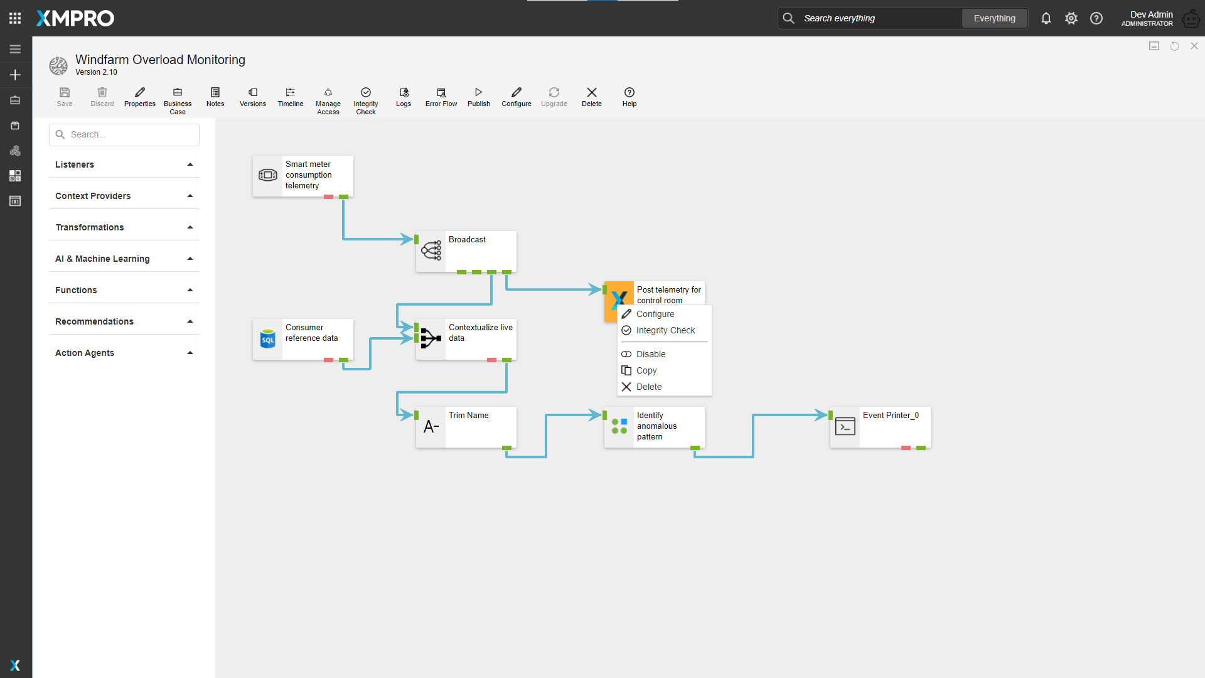Publish the data stream
The width and height of the screenshot is (1205, 678).
point(478,97)
